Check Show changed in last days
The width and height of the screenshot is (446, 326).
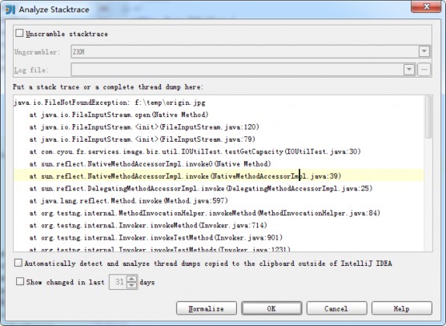coord(20,282)
